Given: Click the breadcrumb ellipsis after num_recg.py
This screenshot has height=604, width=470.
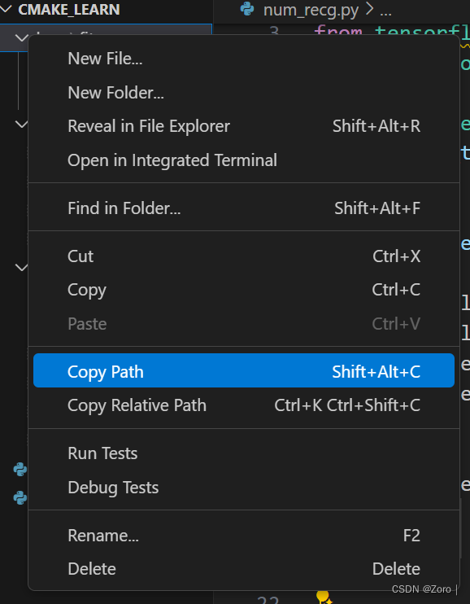Looking at the screenshot, I should 385,11.
